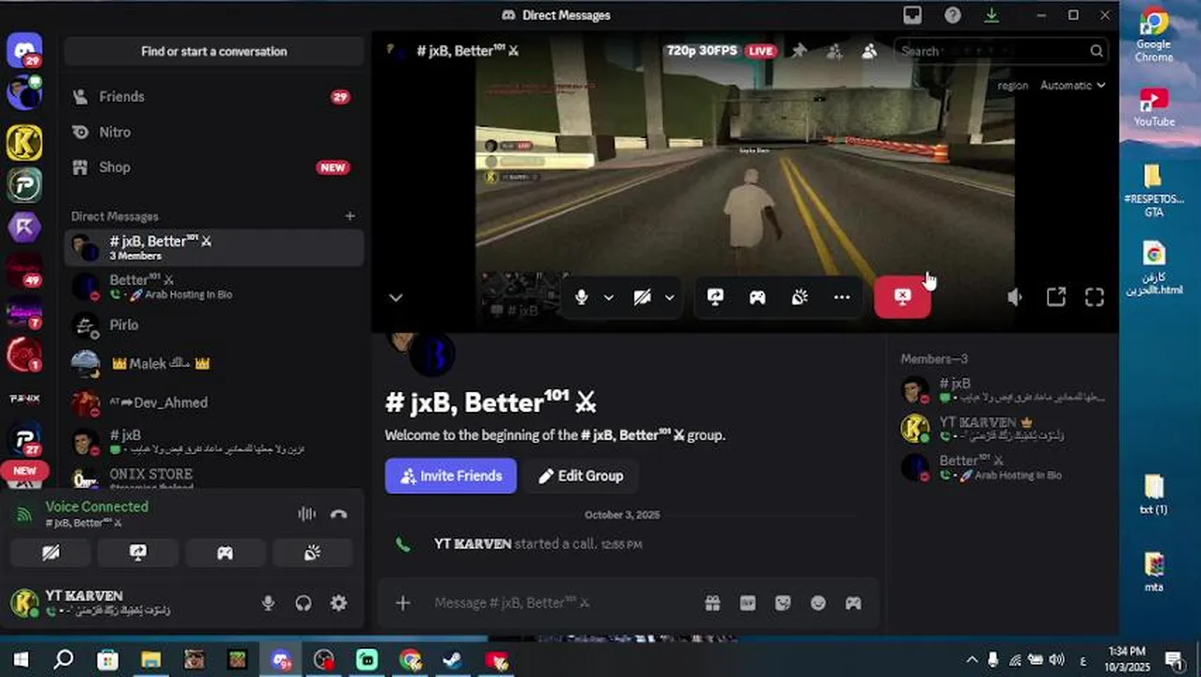Open the DM with Better
Screen dimensions: 1201x677
click(x=213, y=286)
